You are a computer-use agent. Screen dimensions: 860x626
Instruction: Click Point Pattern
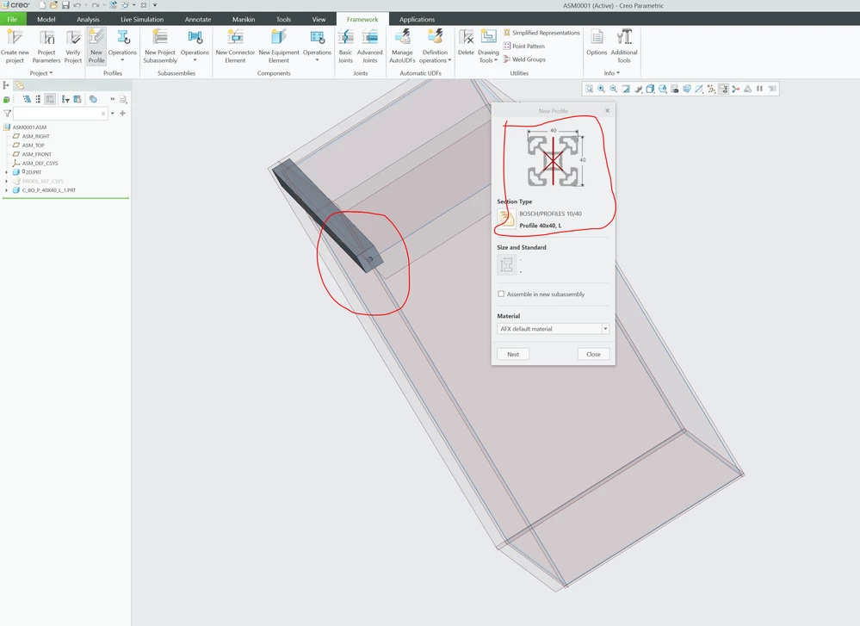[x=523, y=46]
